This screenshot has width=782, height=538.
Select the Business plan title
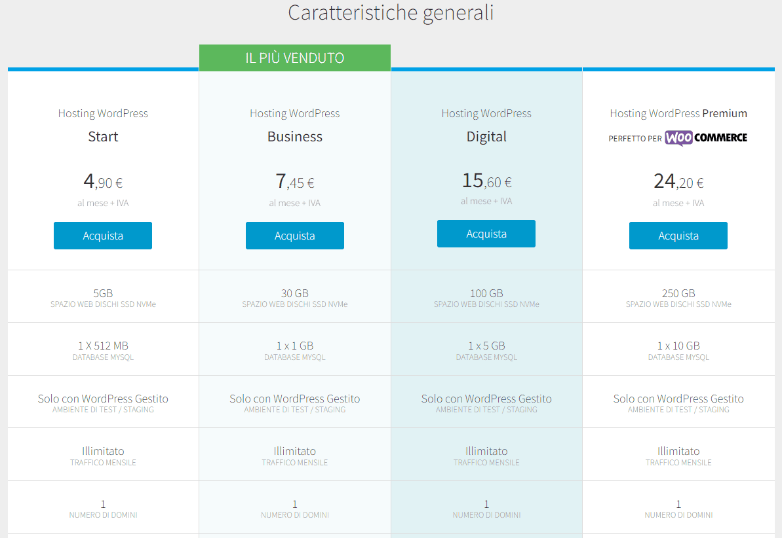(294, 137)
